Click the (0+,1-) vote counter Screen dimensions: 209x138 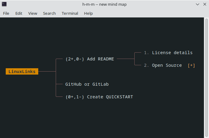[75, 97]
